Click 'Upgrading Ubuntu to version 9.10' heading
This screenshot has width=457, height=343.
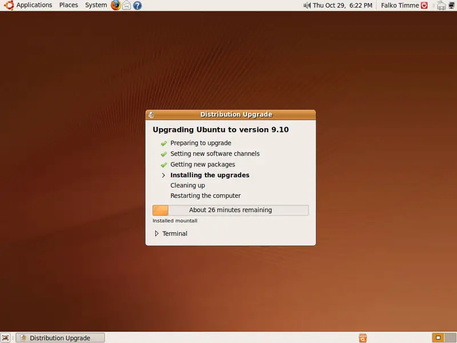pyautogui.click(x=221, y=130)
